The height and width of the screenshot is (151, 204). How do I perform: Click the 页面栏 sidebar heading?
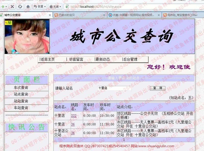(27, 79)
